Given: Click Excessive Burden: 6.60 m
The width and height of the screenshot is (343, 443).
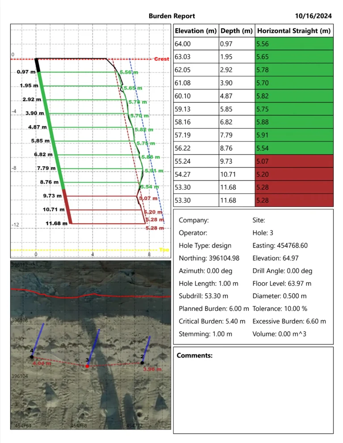Looking at the screenshot, I should click(289, 321).
